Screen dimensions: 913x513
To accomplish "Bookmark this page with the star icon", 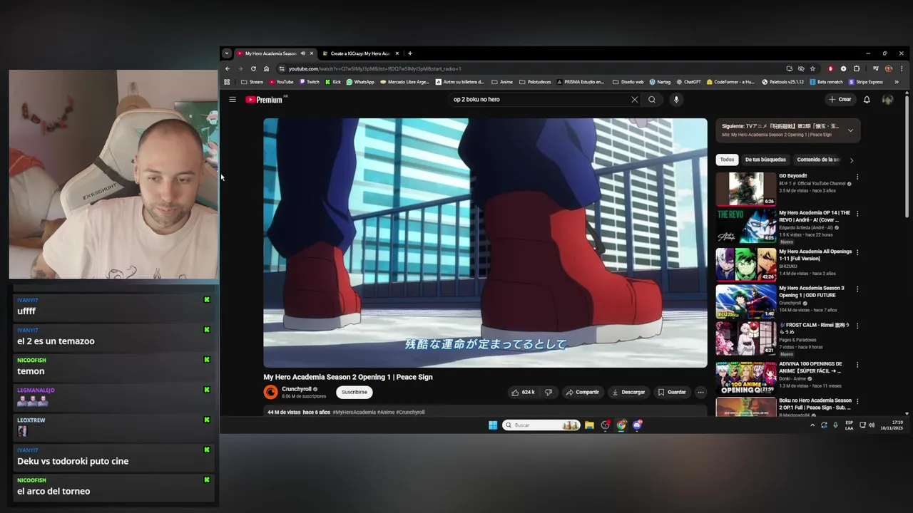I will 812,69.
